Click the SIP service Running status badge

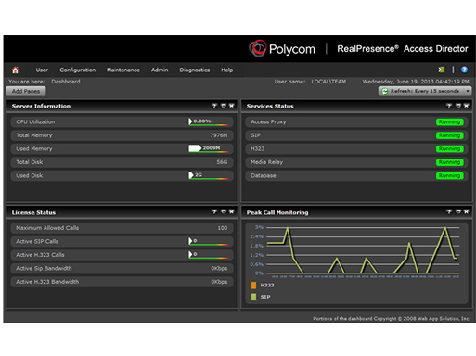(449, 135)
